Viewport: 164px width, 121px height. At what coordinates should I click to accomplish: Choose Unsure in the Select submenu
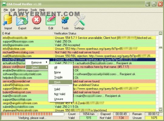[60, 99]
